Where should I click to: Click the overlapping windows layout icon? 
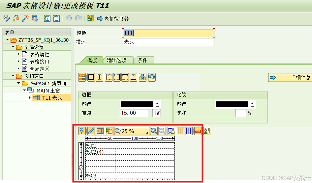tap(109, 131)
